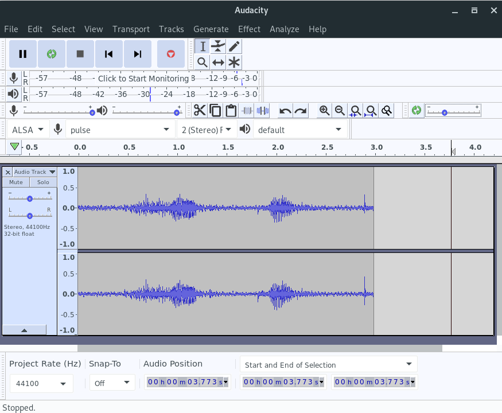Click the Silence audio selection icon
The width and height of the screenshot is (502, 413).
point(263,111)
